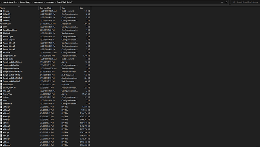
Task: Click the x64m.rpf file icon
Action: point(2,145)
